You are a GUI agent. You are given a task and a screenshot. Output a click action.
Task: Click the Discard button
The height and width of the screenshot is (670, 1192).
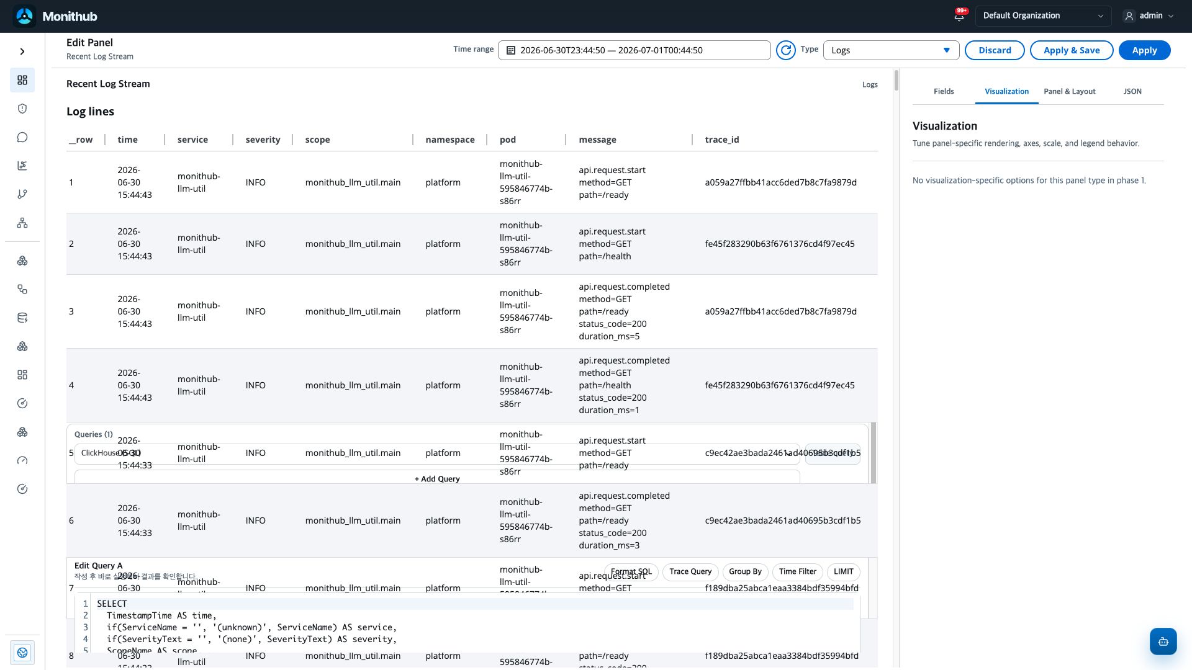pos(995,50)
